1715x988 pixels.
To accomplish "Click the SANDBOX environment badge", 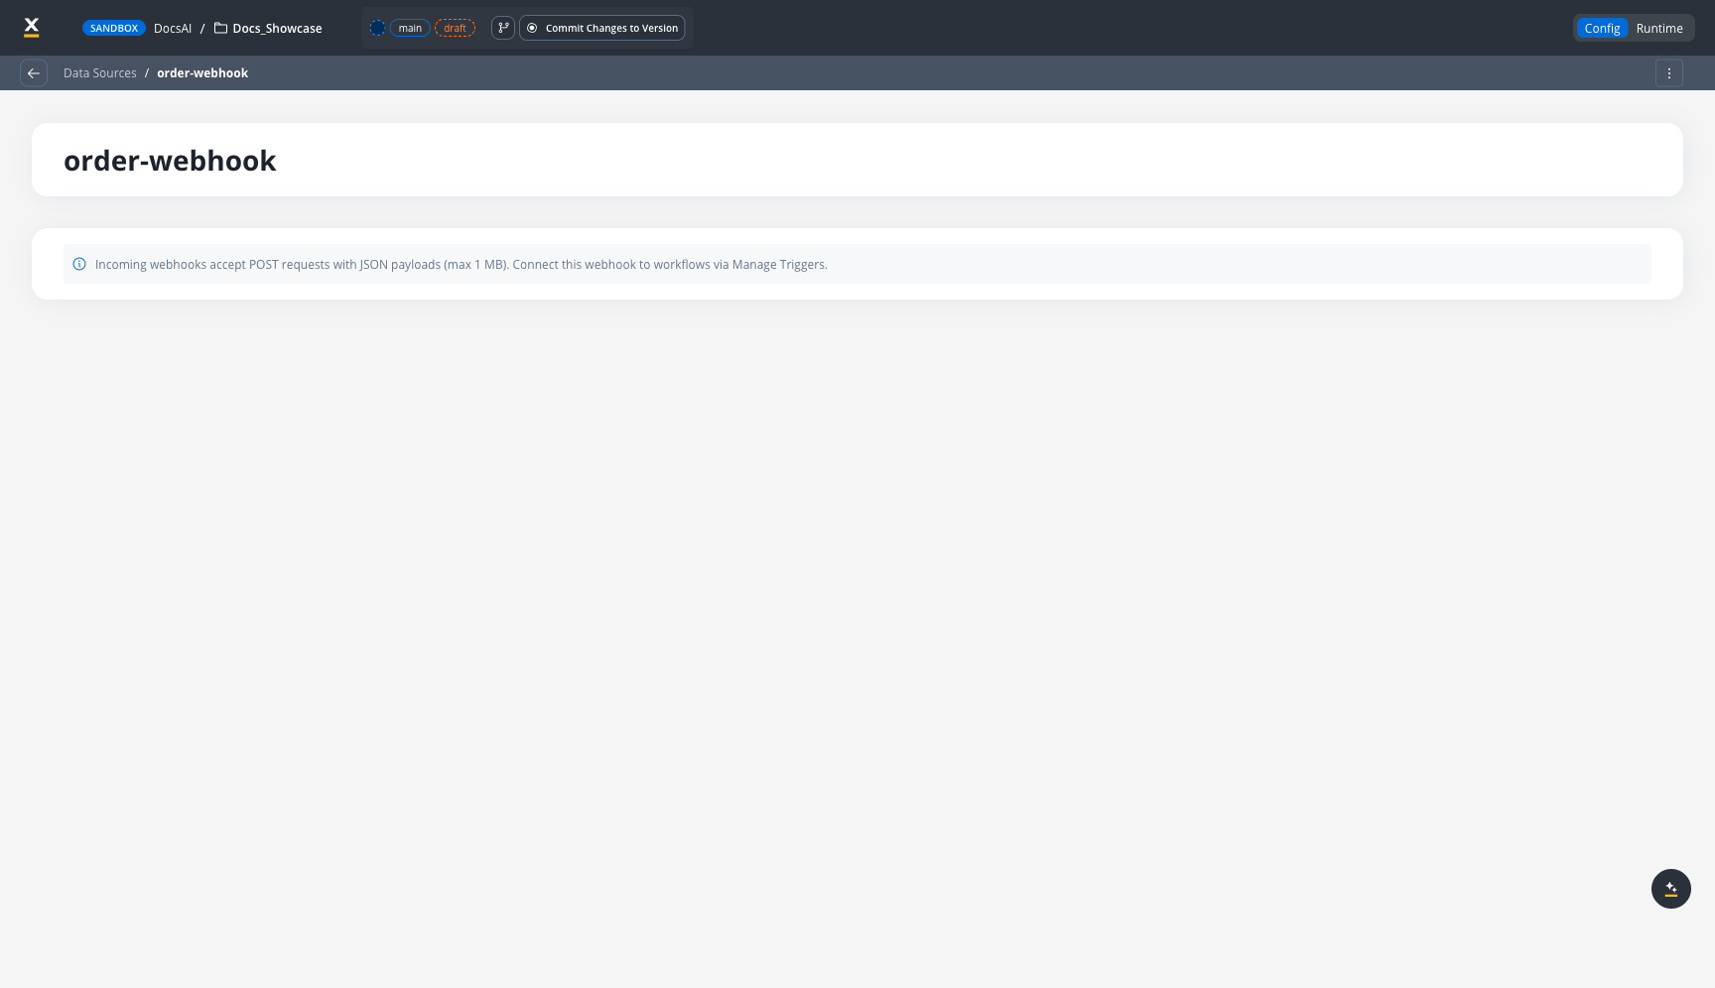I will [114, 28].
